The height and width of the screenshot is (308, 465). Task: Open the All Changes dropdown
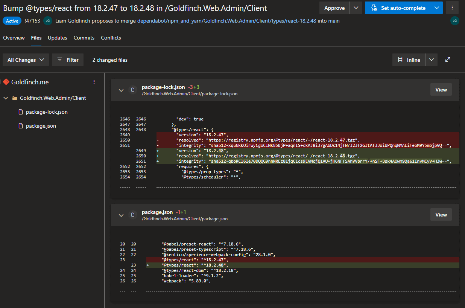(x=26, y=60)
